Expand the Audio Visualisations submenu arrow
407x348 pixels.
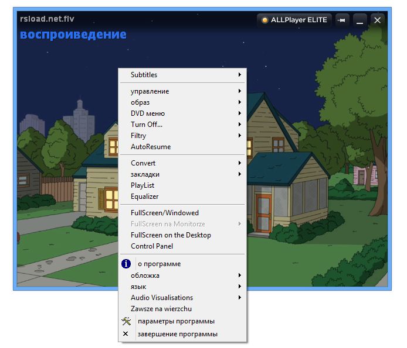pyautogui.click(x=240, y=298)
